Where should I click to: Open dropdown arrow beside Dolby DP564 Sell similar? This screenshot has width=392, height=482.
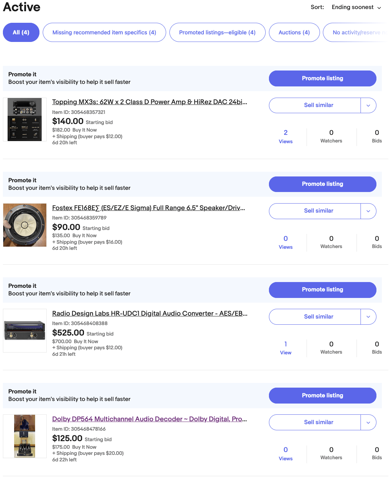(x=368, y=422)
